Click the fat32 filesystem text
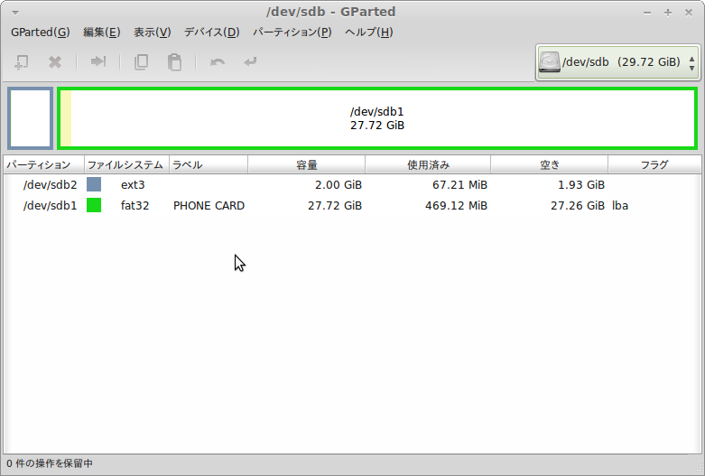Image resolution: width=705 pixels, height=476 pixels. tap(135, 206)
